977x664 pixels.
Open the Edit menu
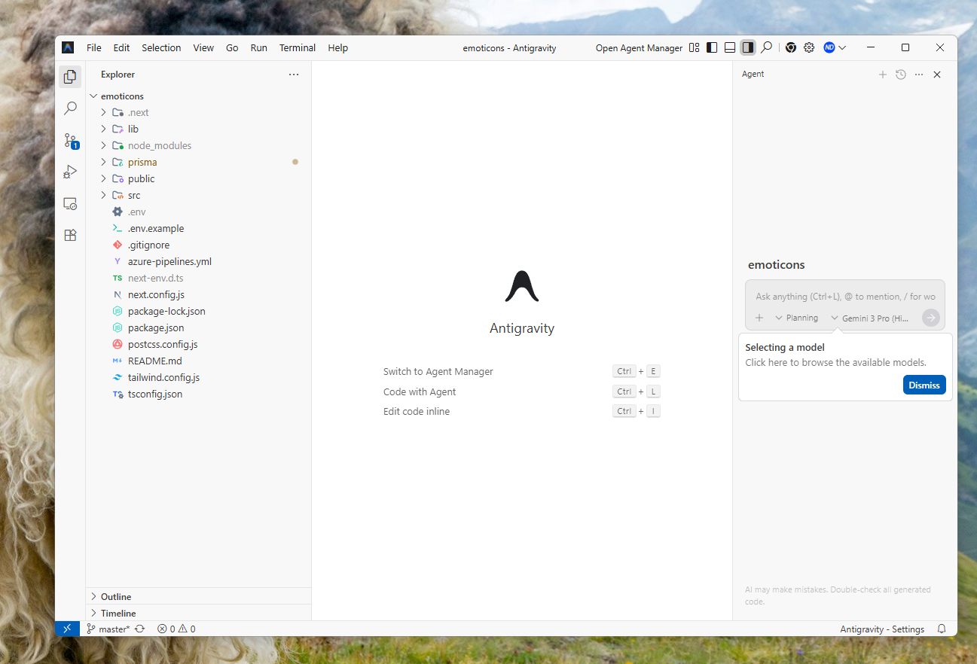[x=122, y=47]
